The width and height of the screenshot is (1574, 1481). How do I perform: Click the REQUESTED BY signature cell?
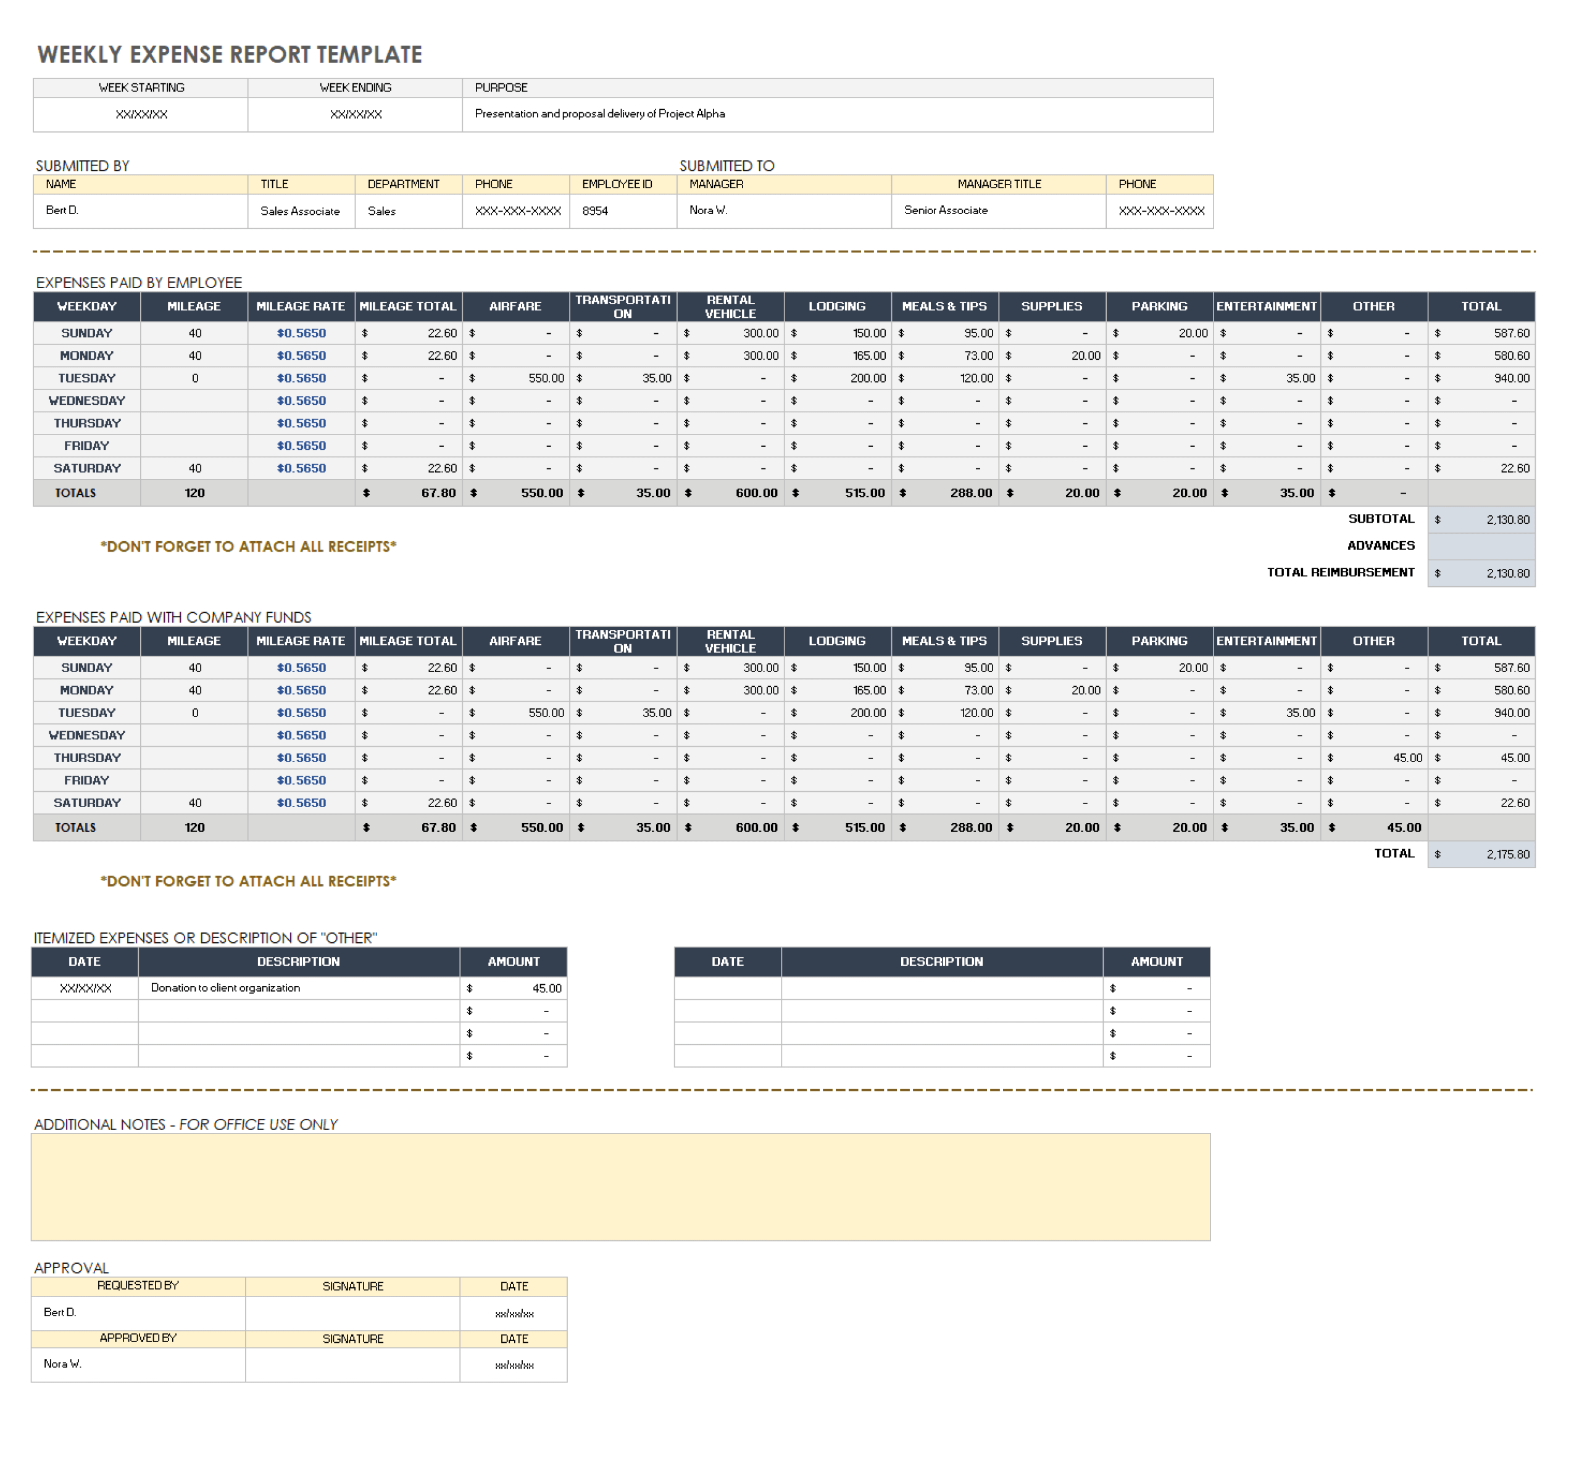point(352,1313)
